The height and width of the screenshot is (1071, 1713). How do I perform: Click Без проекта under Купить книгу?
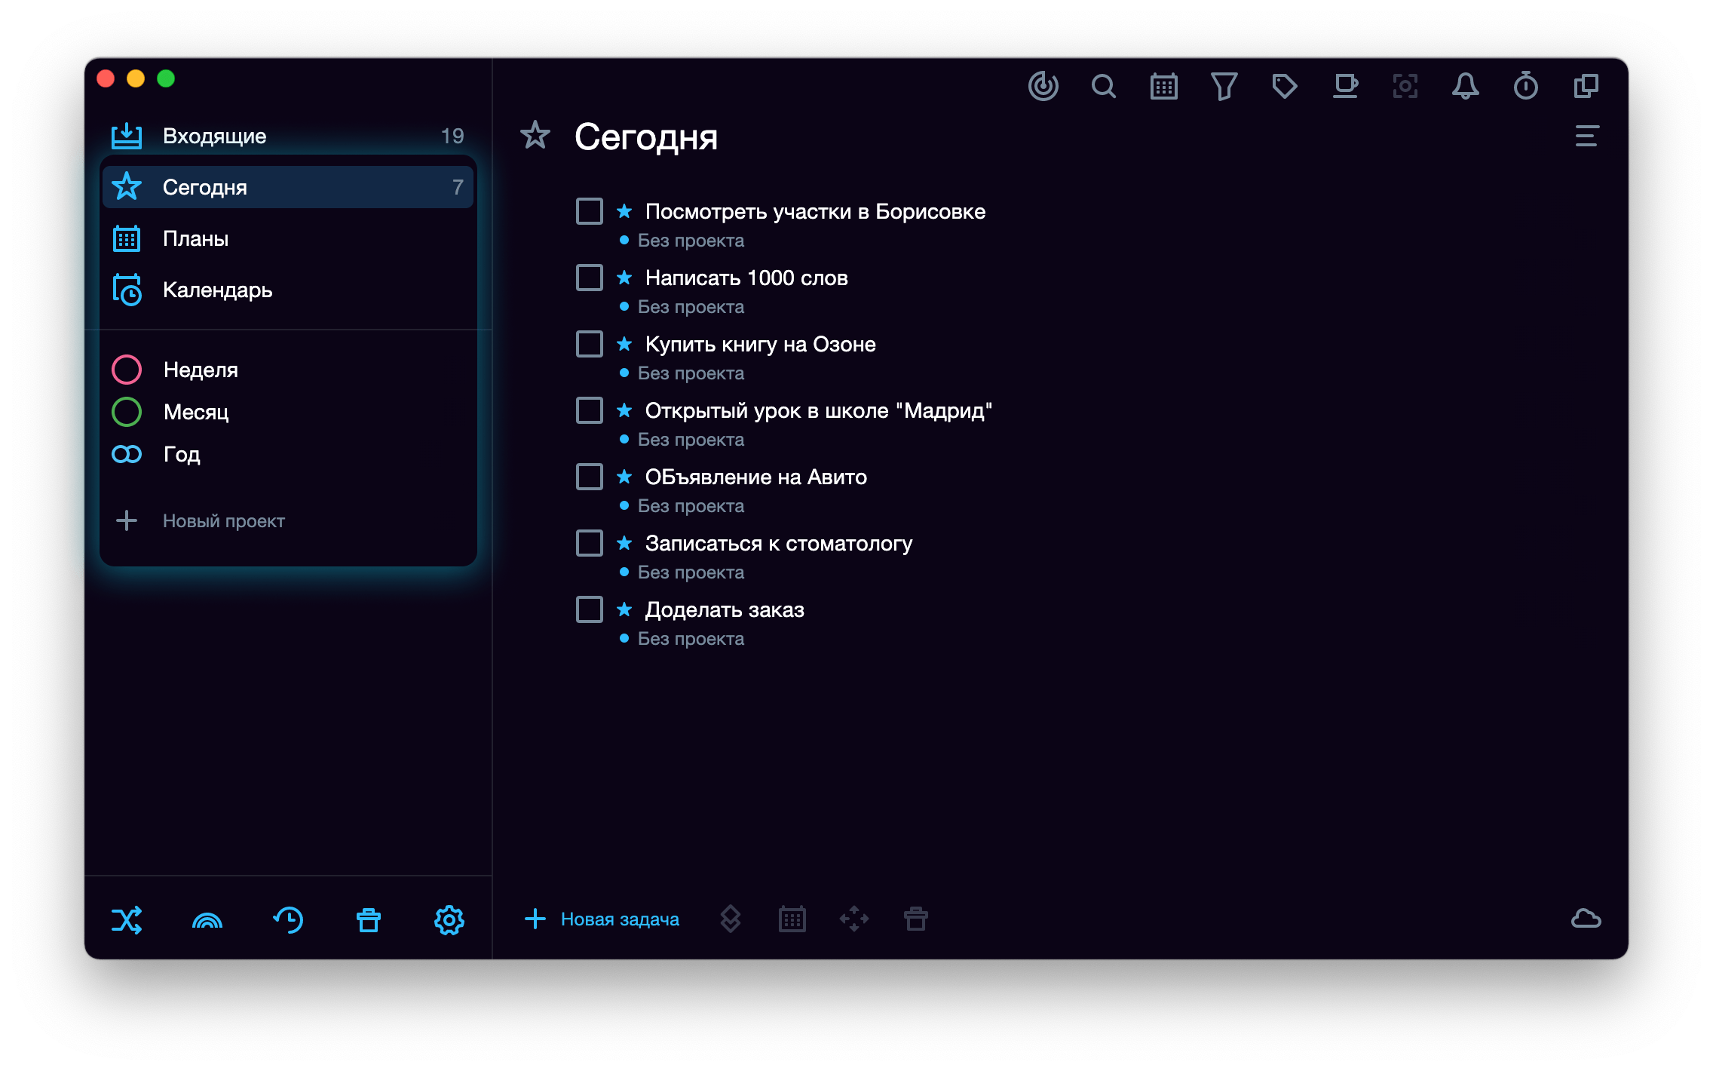point(691,373)
